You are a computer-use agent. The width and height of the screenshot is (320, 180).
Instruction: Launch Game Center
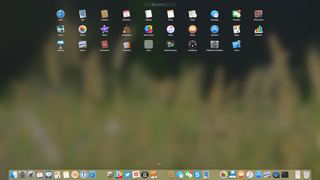pos(148,29)
